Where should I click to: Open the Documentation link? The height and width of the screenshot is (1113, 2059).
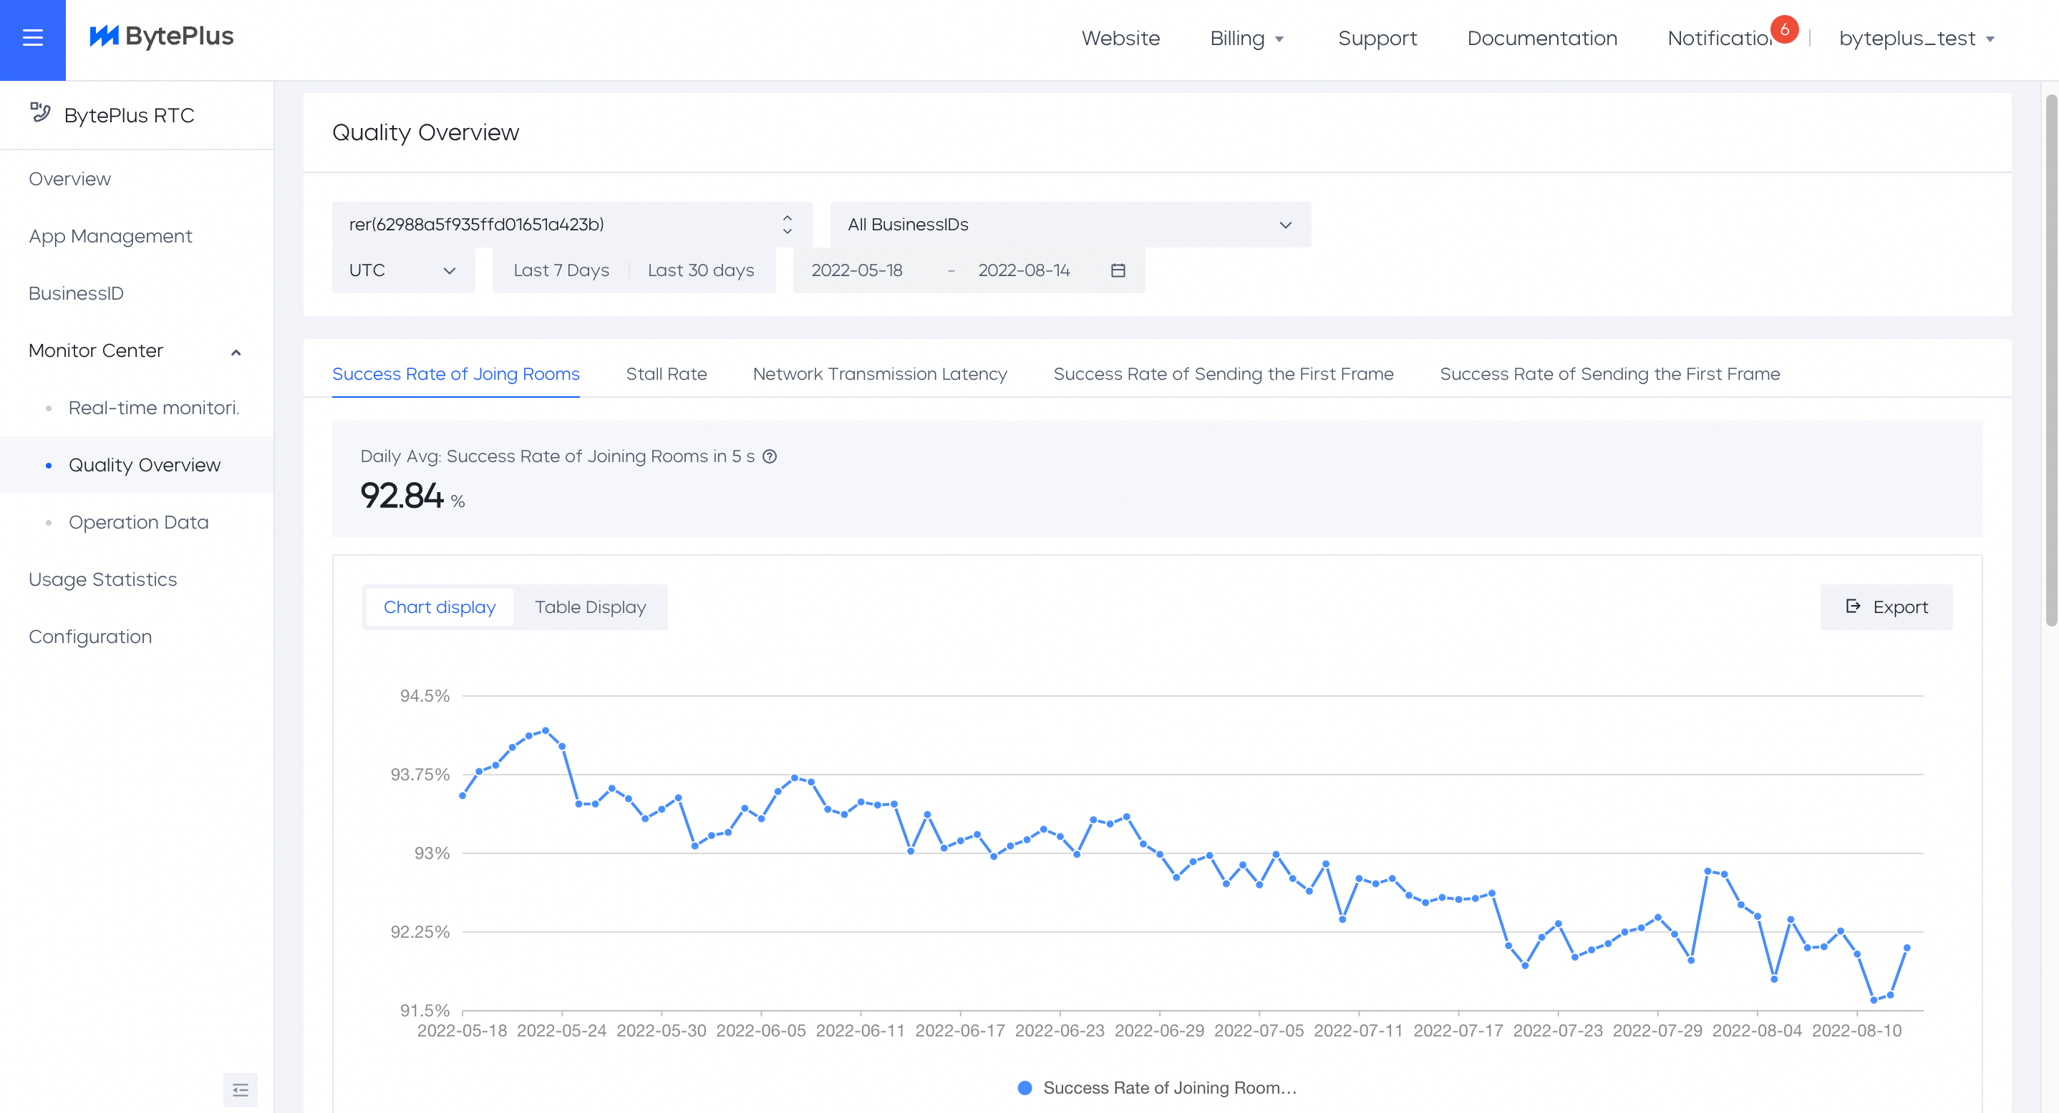pos(1541,39)
